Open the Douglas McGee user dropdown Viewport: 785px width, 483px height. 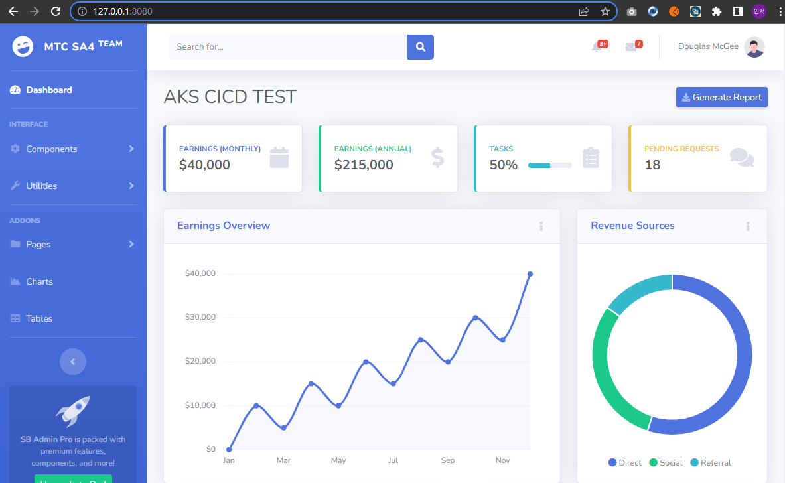pos(721,47)
